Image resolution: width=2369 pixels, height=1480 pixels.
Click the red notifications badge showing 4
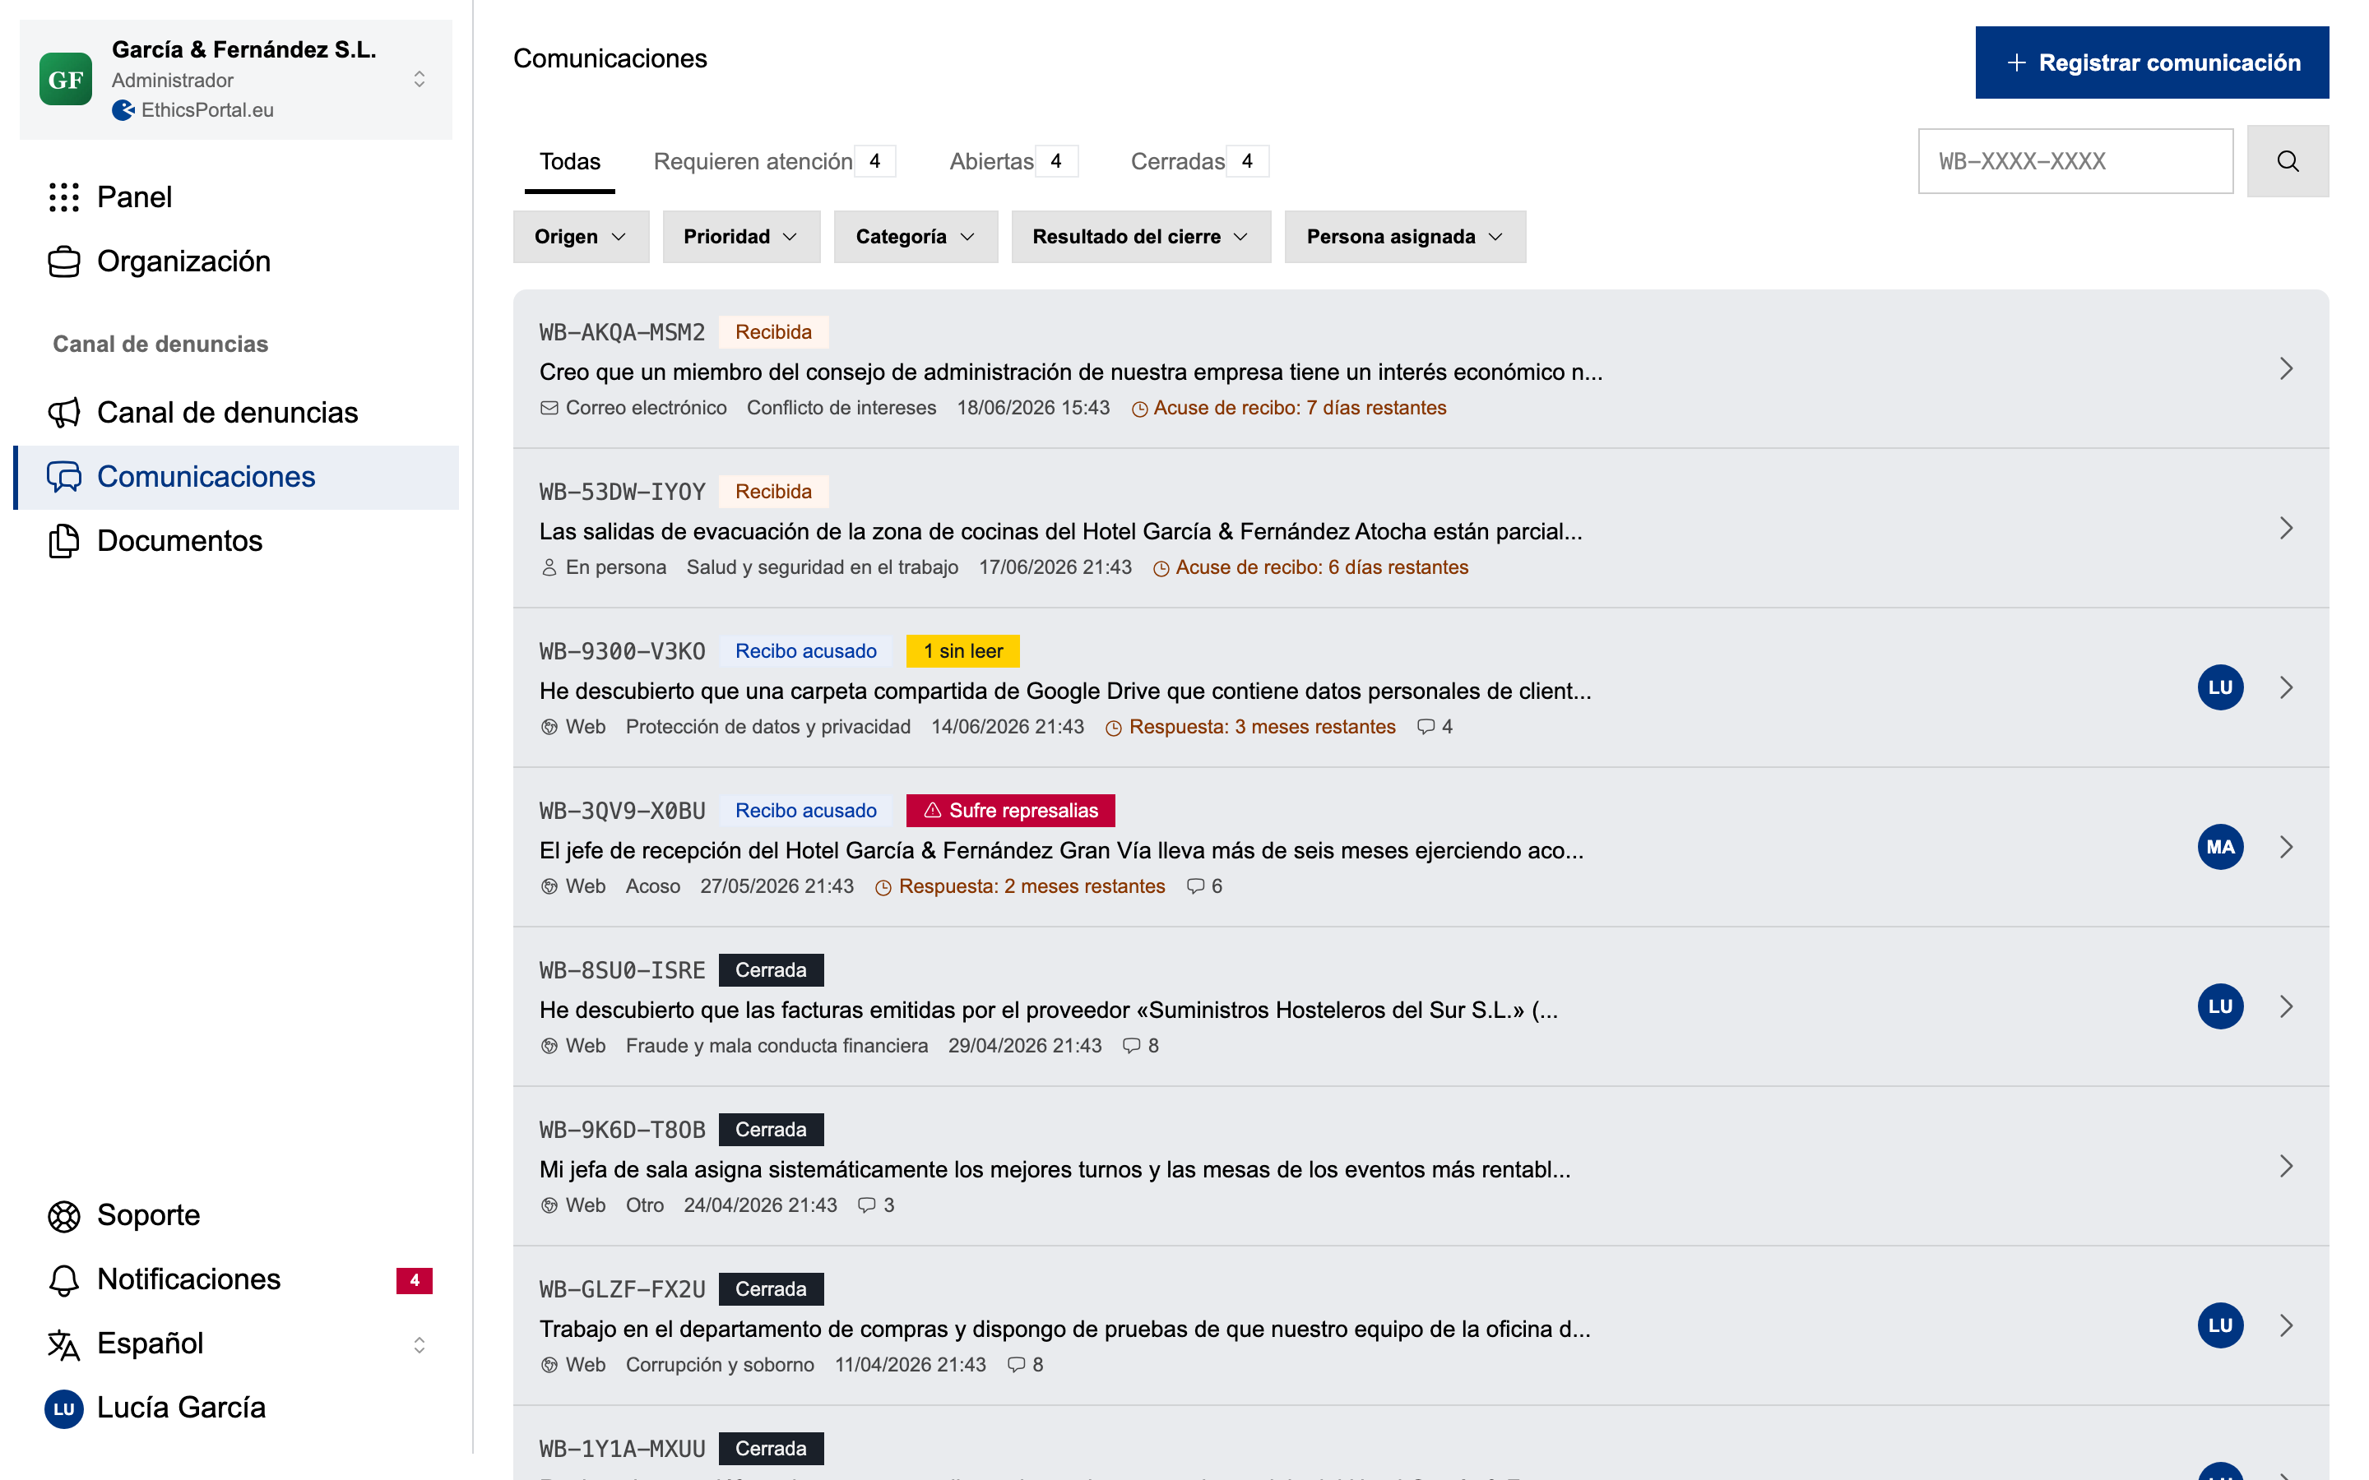click(414, 1279)
